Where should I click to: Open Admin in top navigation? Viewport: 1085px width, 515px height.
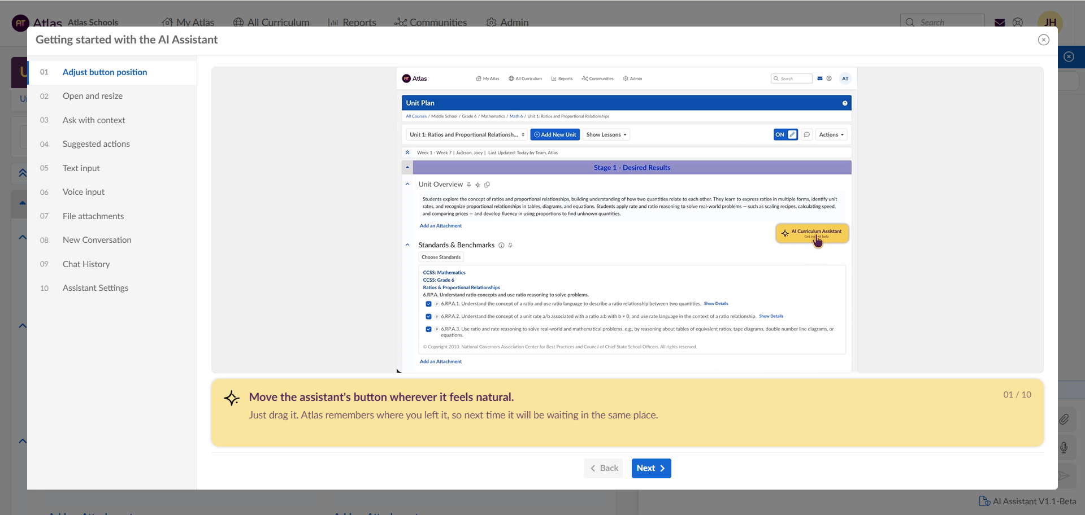tap(507, 23)
